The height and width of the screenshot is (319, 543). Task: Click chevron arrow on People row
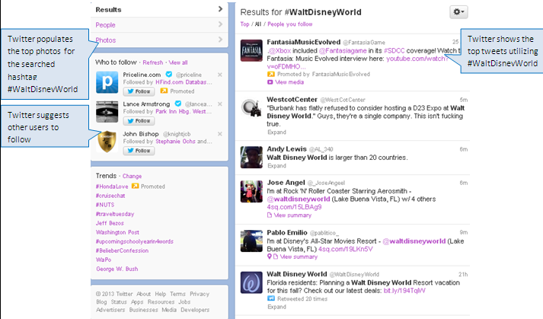[x=221, y=24]
